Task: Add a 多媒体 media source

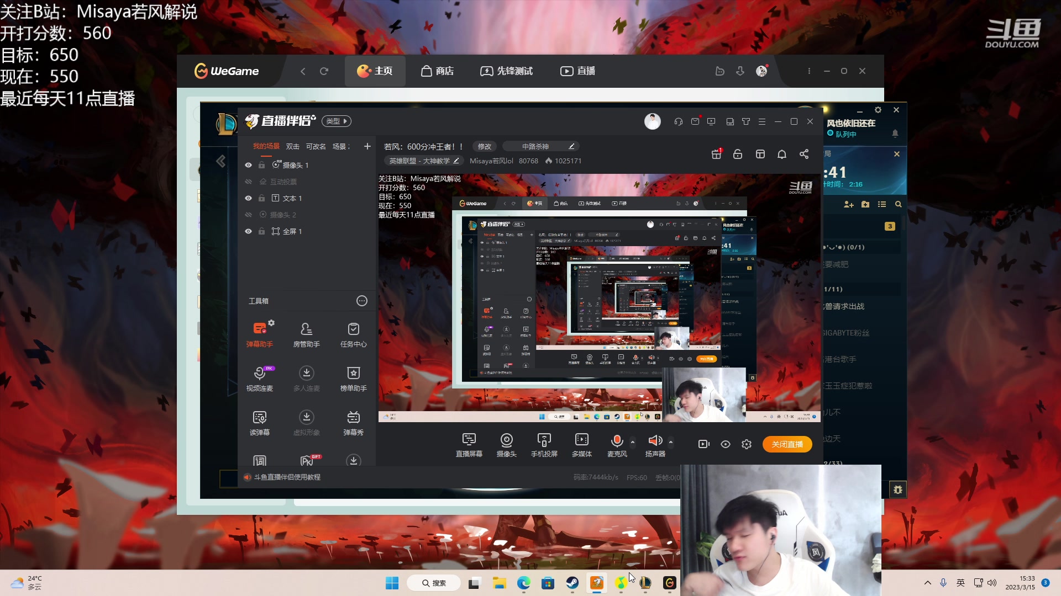Action: [581, 445]
